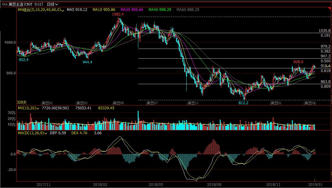Click the green MA40 898.29 legend

click(x=160, y=10)
